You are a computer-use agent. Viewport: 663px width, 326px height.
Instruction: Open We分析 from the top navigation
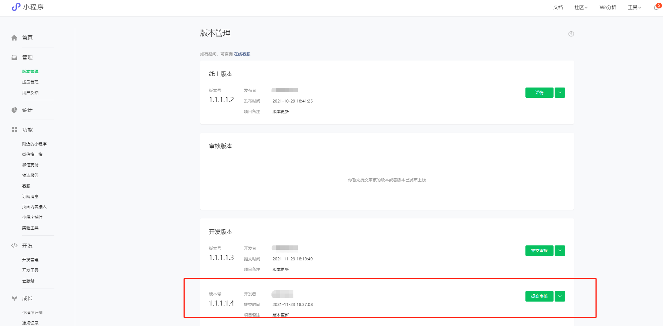click(x=608, y=7)
